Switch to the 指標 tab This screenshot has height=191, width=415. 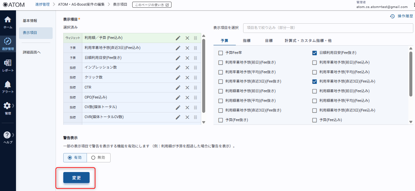(x=246, y=41)
